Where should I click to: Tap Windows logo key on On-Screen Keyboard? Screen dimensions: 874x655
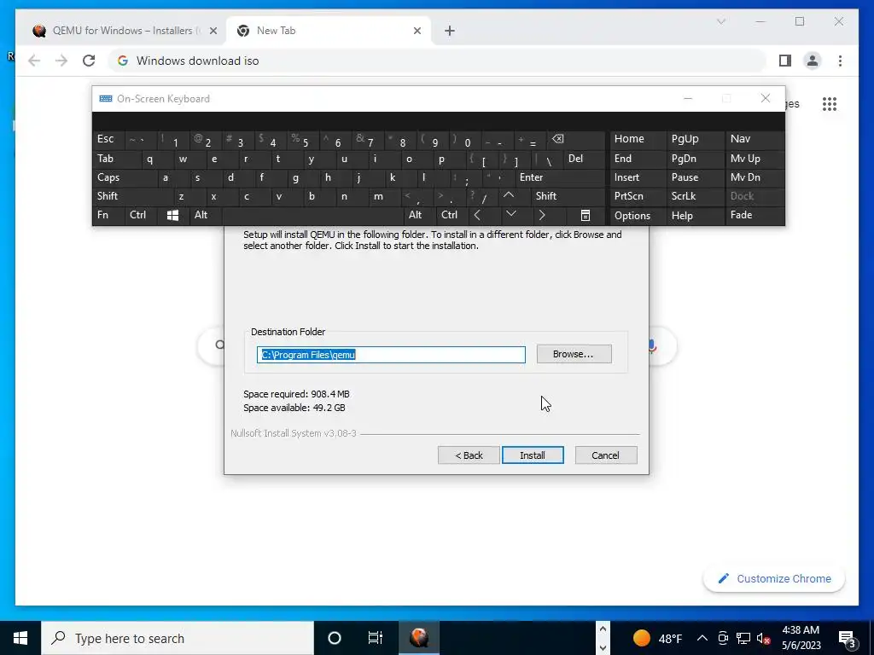pyautogui.click(x=172, y=215)
